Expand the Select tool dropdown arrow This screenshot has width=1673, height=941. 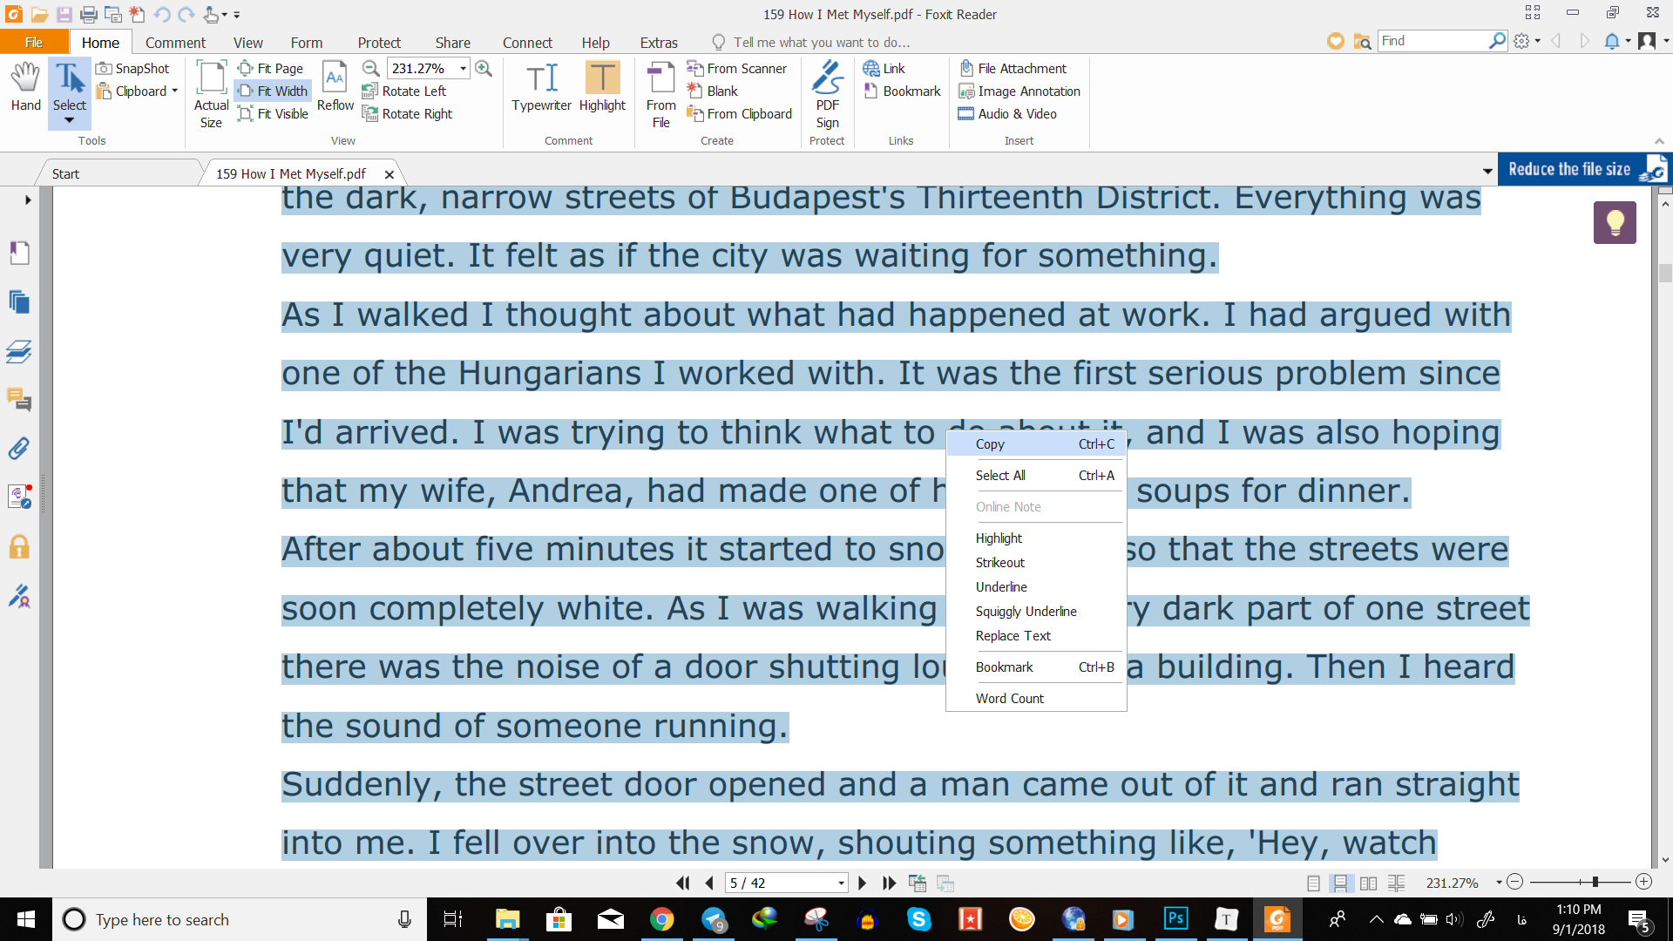(x=69, y=120)
